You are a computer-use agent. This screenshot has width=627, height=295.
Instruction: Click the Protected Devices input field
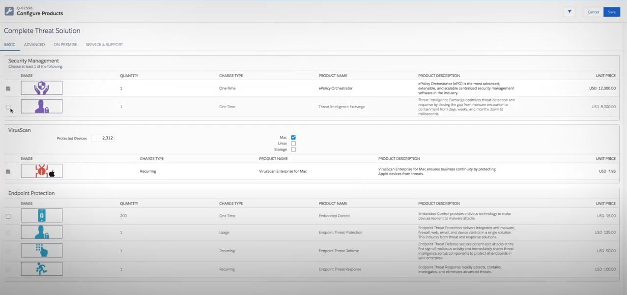coord(103,138)
